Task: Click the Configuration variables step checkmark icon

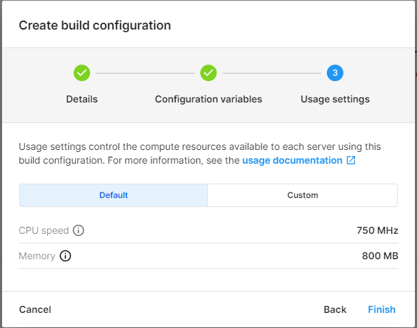Action: [208, 72]
